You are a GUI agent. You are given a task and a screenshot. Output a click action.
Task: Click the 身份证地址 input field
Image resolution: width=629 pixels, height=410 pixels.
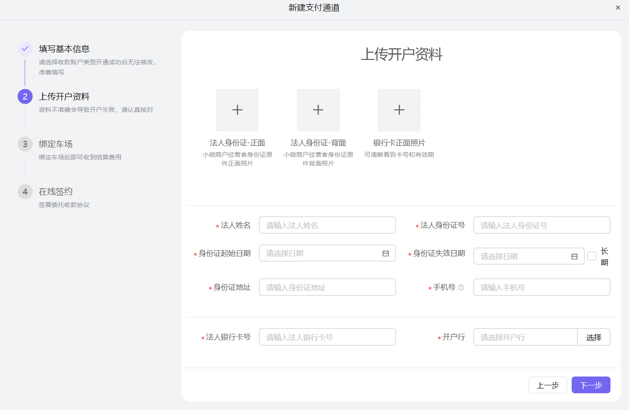[x=327, y=287]
